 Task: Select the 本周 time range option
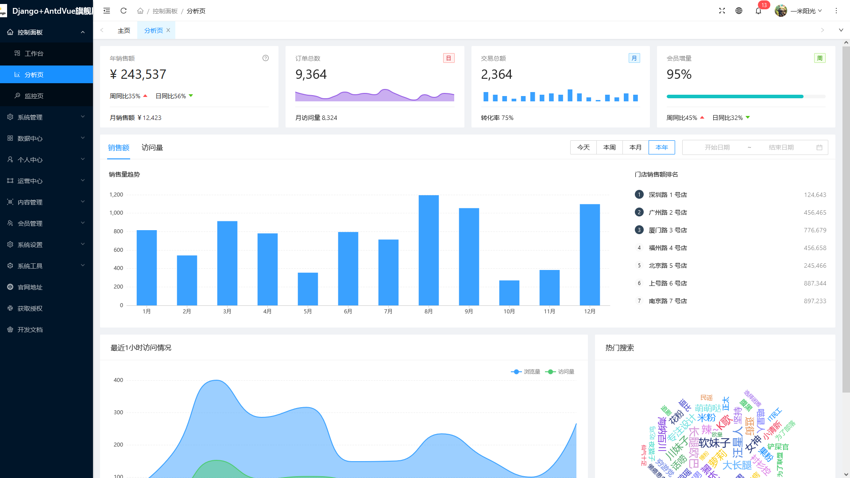point(610,147)
